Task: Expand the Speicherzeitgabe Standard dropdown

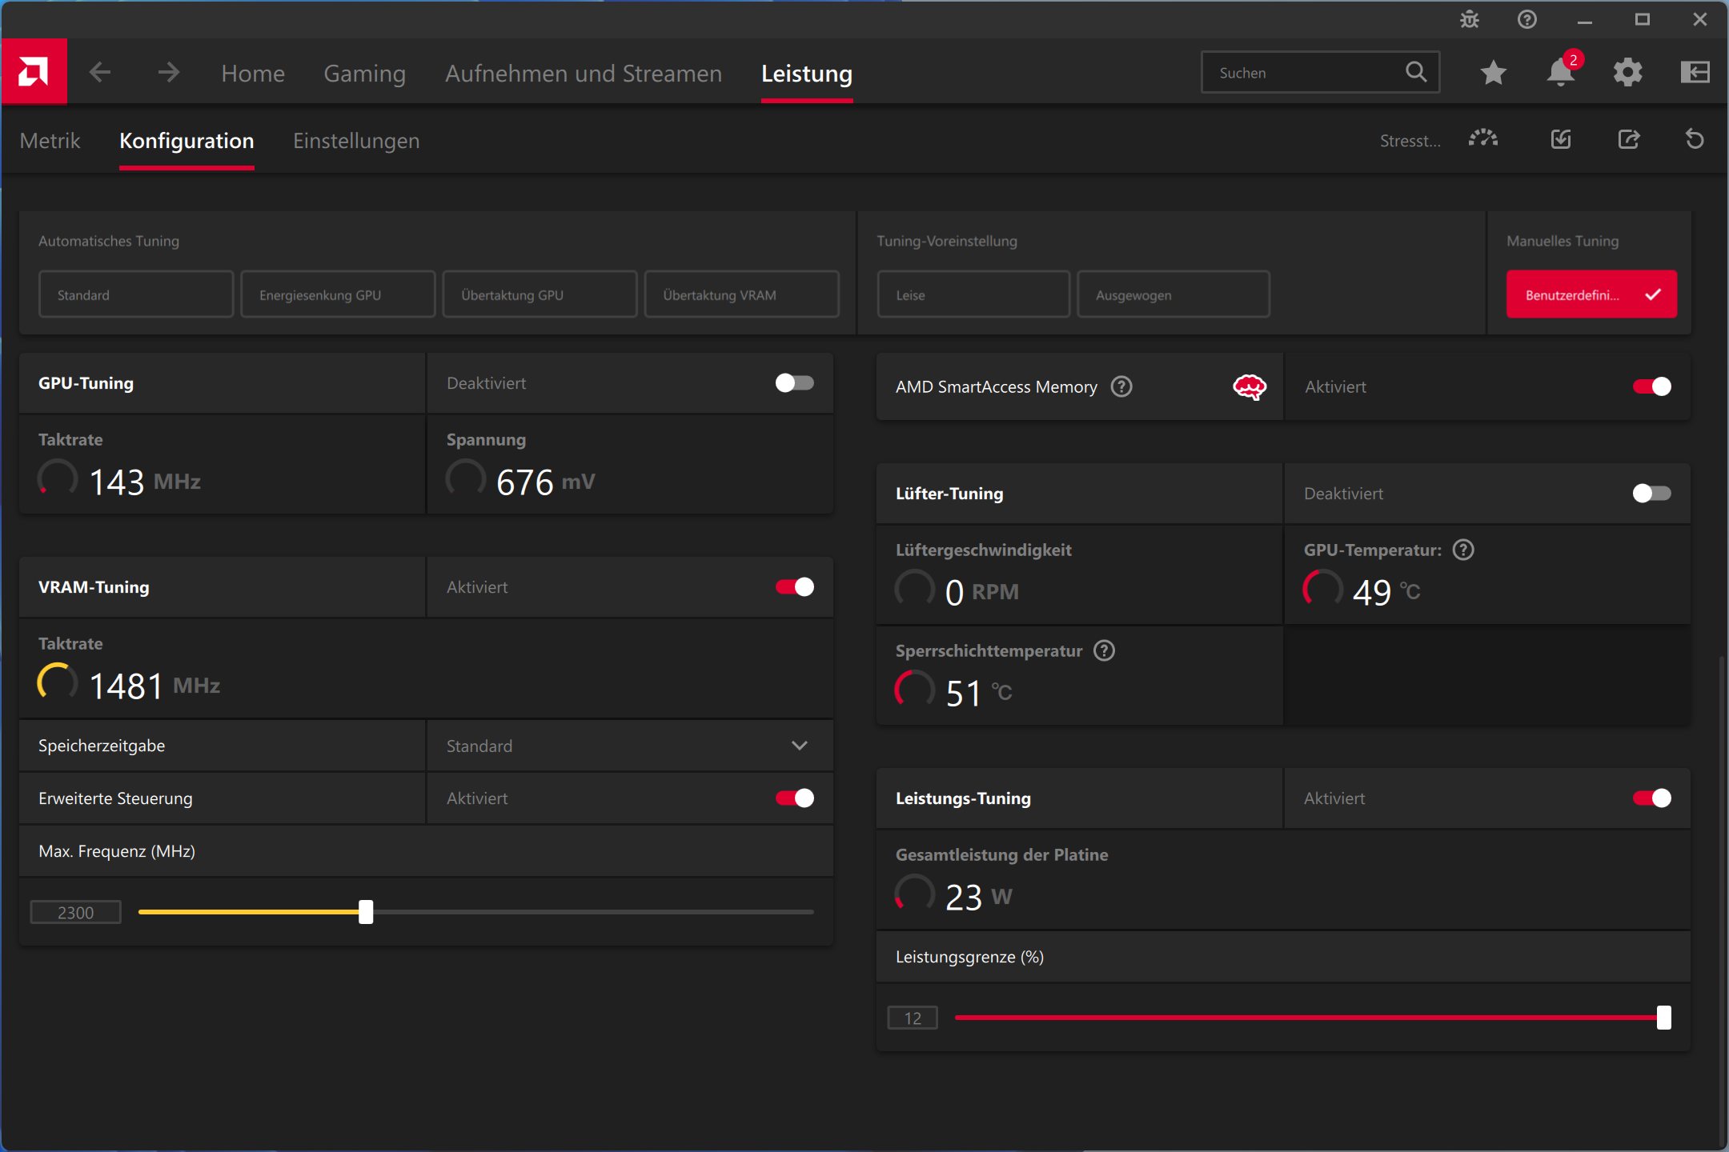Action: (x=630, y=746)
